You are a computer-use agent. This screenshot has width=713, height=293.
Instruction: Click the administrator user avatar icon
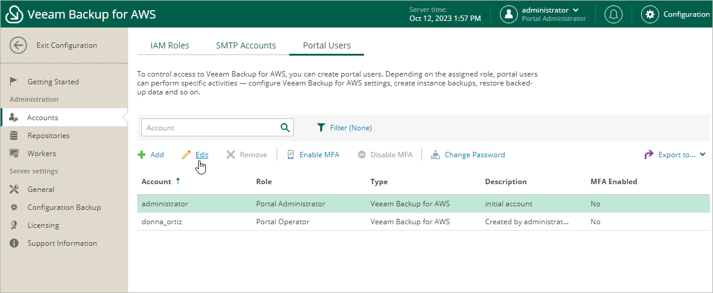point(509,14)
